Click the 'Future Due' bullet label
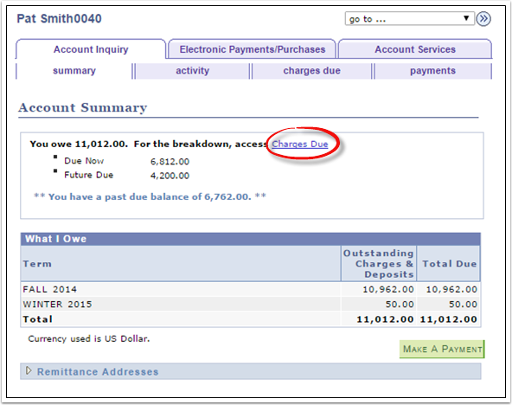This screenshot has height=405, width=512. click(x=89, y=175)
